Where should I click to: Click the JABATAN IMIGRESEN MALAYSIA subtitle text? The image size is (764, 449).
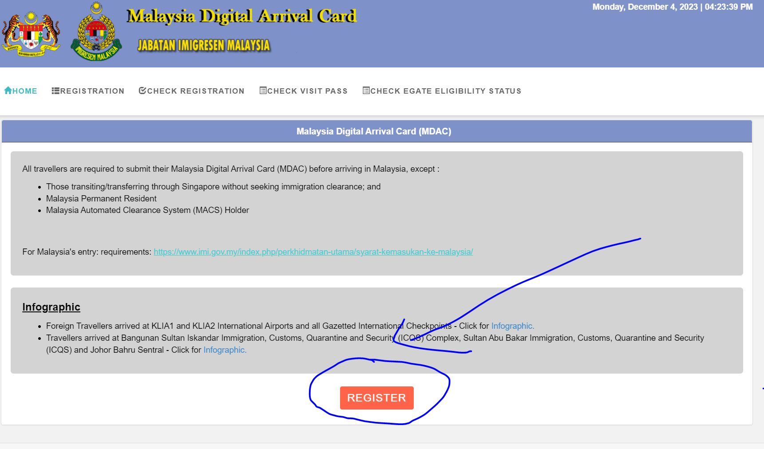pyautogui.click(x=203, y=45)
